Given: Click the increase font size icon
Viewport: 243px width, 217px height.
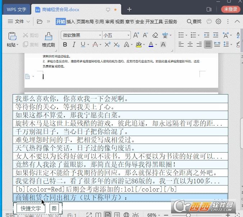Looking at the screenshot, I should tap(136, 35).
